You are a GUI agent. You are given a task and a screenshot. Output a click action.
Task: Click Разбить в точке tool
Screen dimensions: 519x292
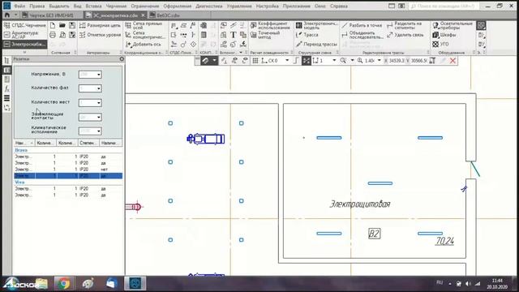pyautogui.click(x=362, y=25)
